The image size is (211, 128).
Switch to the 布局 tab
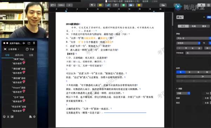(194, 26)
